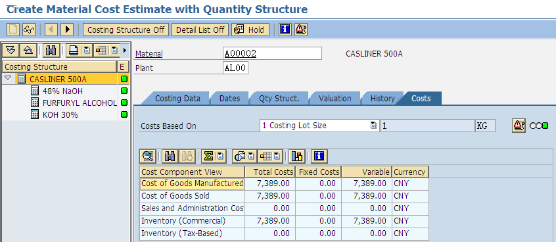Click the Plant input field AL00
The image size is (556, 242).
(235, 68)
